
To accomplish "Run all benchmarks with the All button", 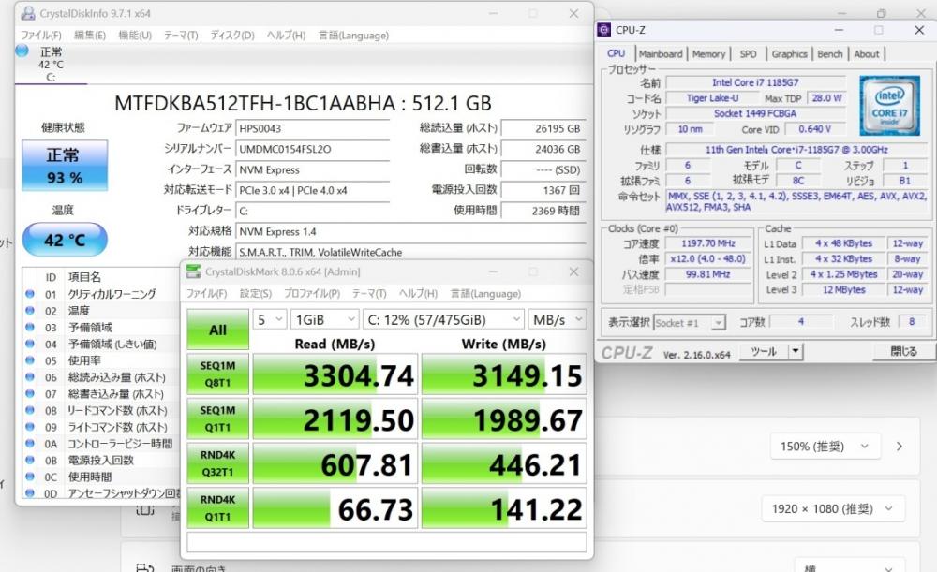I will [217, 330].
